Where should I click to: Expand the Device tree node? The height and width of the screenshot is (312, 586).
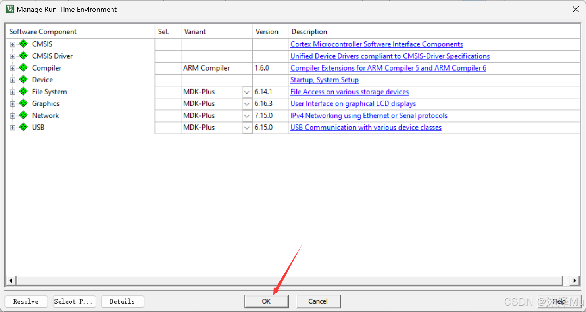click(x=13, y=80)
